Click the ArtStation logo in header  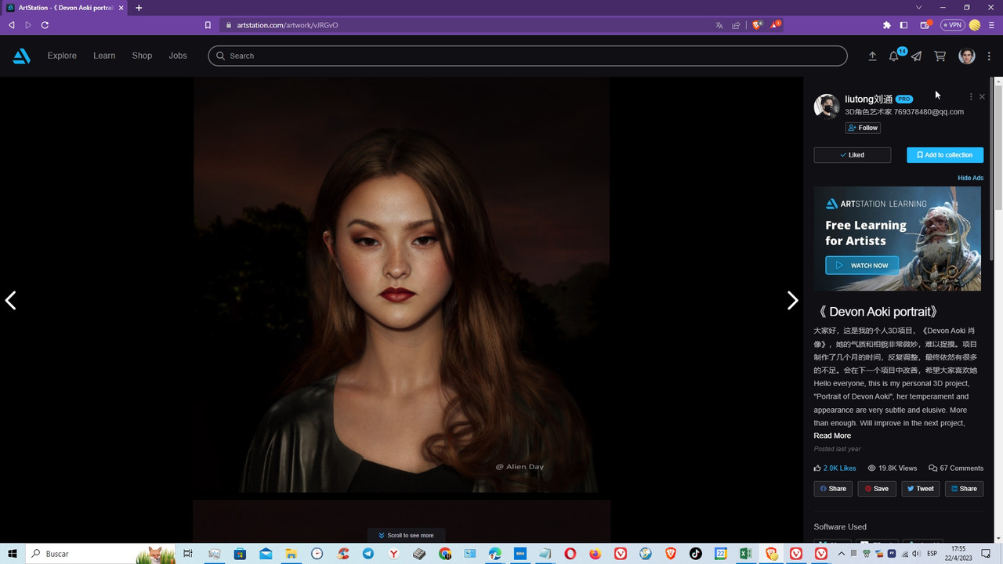point(22,56)
